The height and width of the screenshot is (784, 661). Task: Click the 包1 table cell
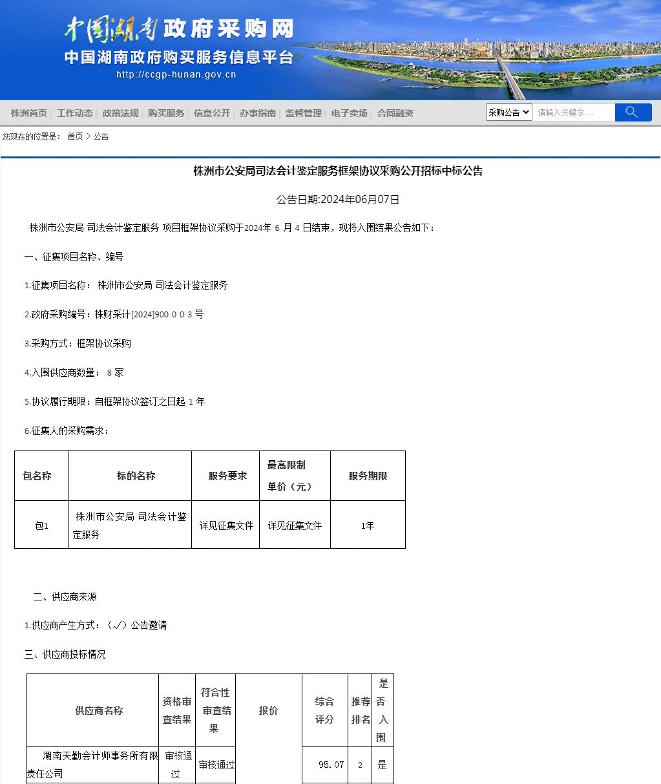(x=41, y=525)
